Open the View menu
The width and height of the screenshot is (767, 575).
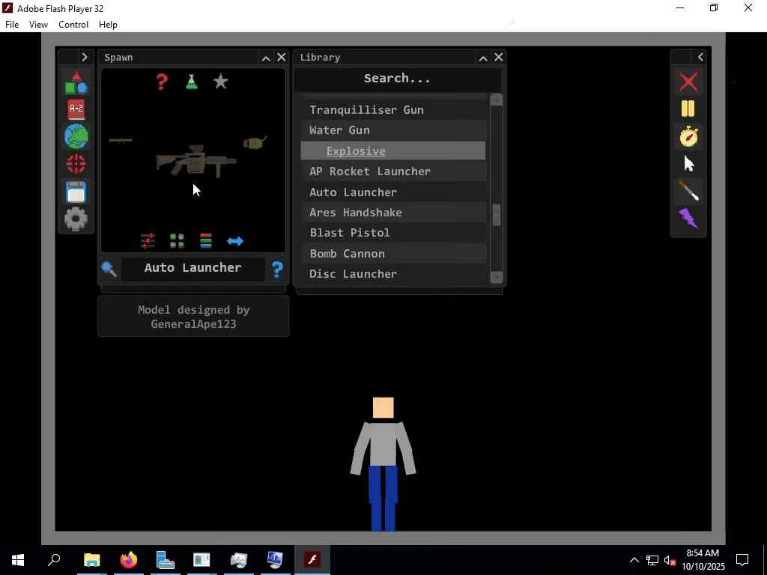38,25
